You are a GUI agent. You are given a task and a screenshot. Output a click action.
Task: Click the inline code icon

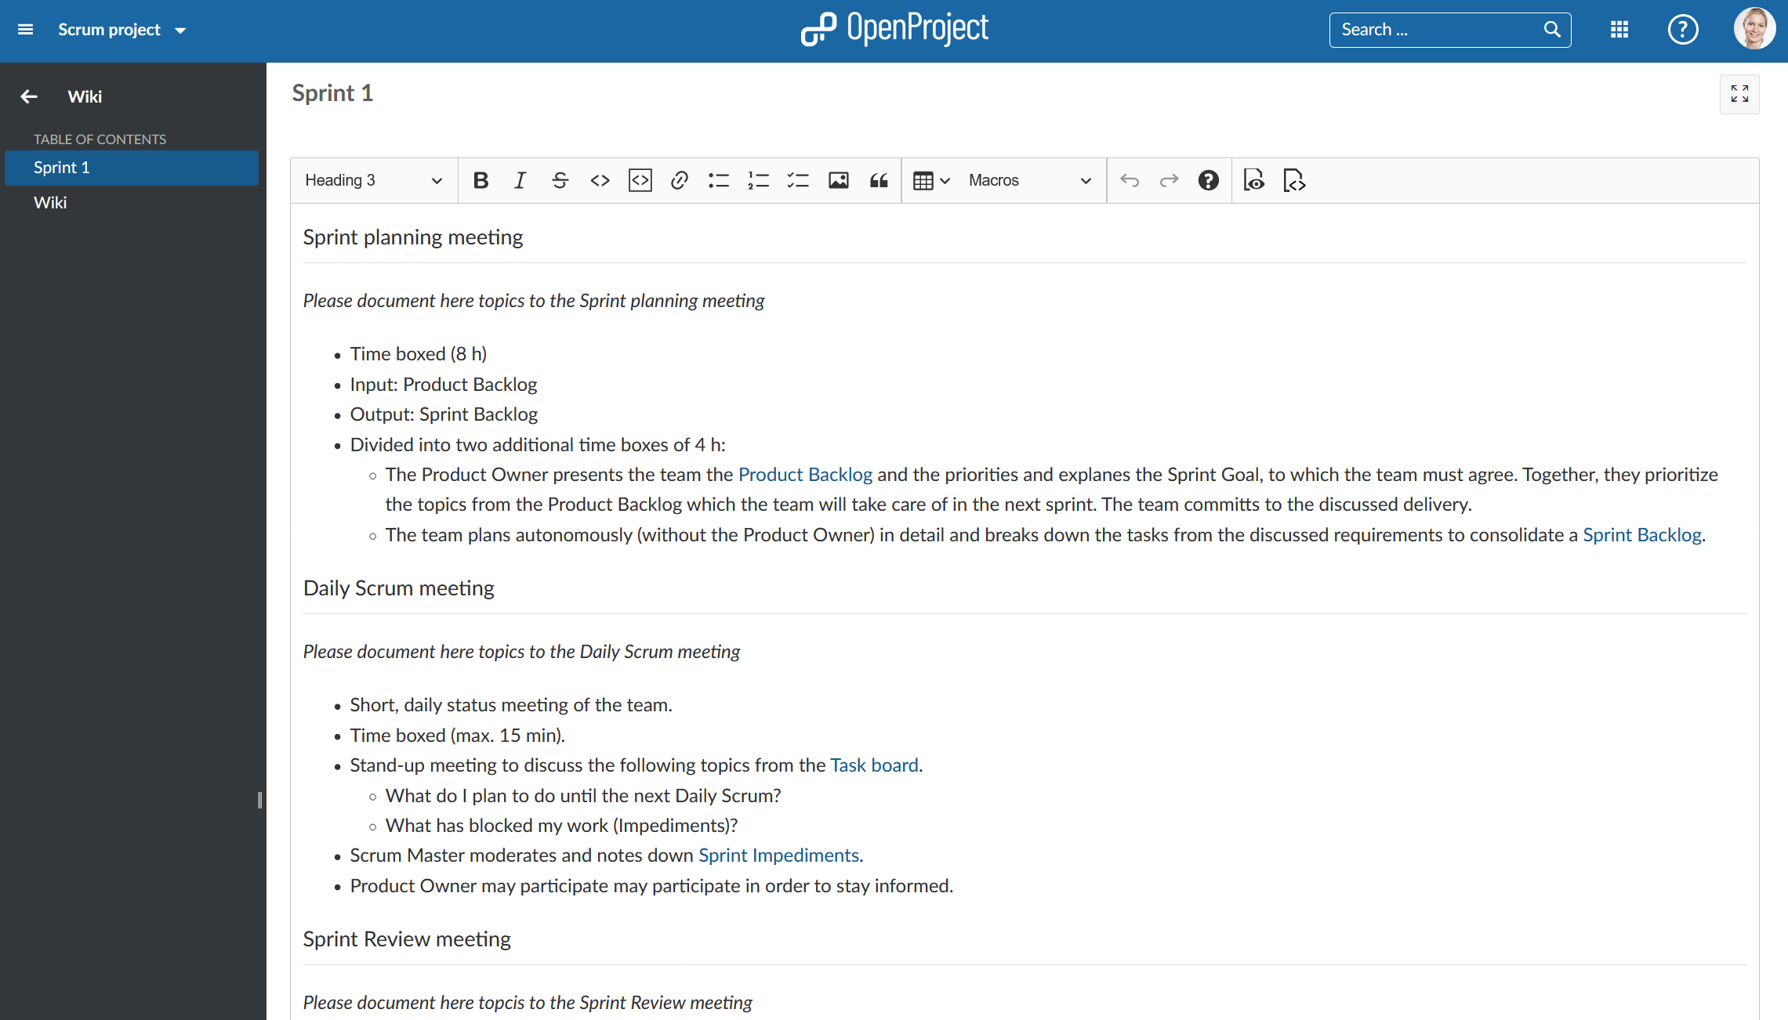pos(598,180)
